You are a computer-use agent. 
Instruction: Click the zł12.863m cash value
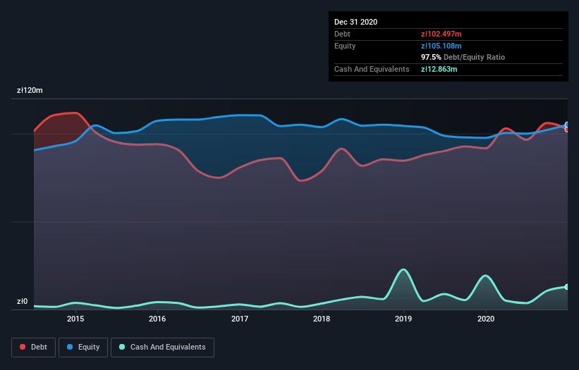click(439, 69)
